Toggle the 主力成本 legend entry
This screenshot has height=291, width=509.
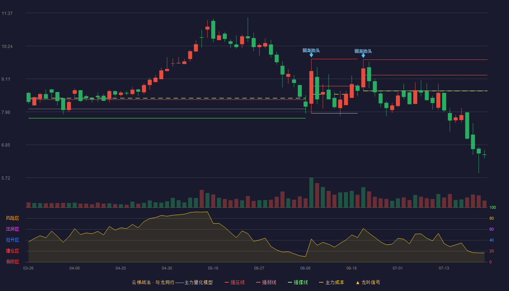(x=332, y=282)
